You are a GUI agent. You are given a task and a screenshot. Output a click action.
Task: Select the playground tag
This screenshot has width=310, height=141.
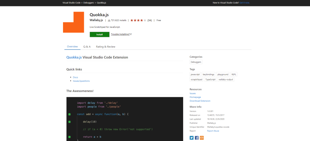(223, 74)
